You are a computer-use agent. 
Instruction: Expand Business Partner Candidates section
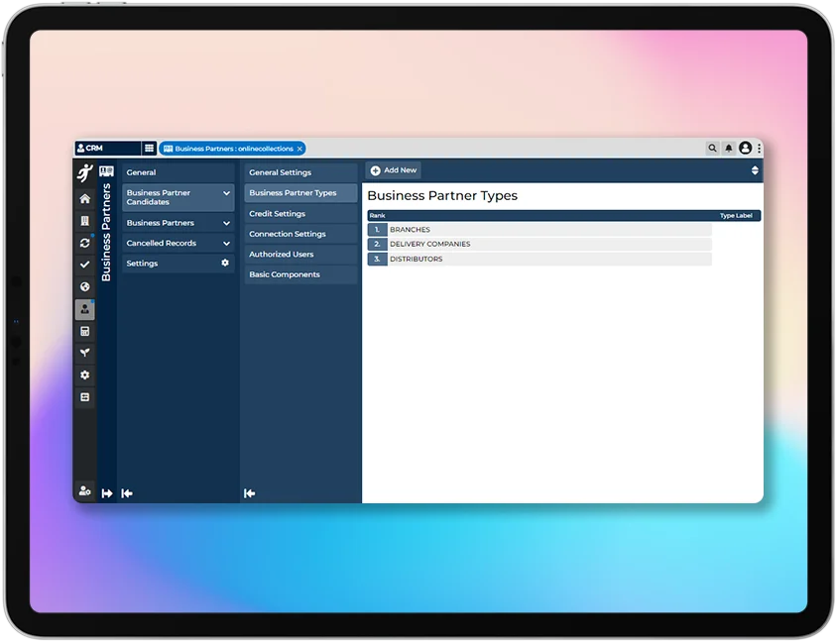pos(226,194)
